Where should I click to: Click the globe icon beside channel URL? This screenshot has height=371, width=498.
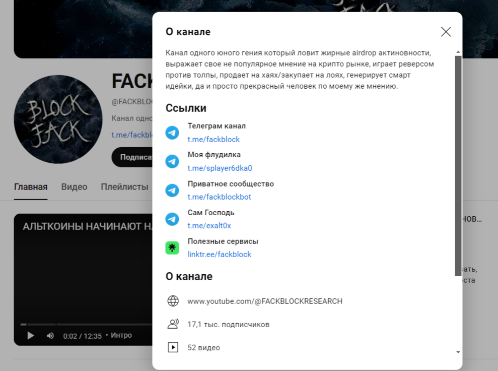tap(173, 301)
